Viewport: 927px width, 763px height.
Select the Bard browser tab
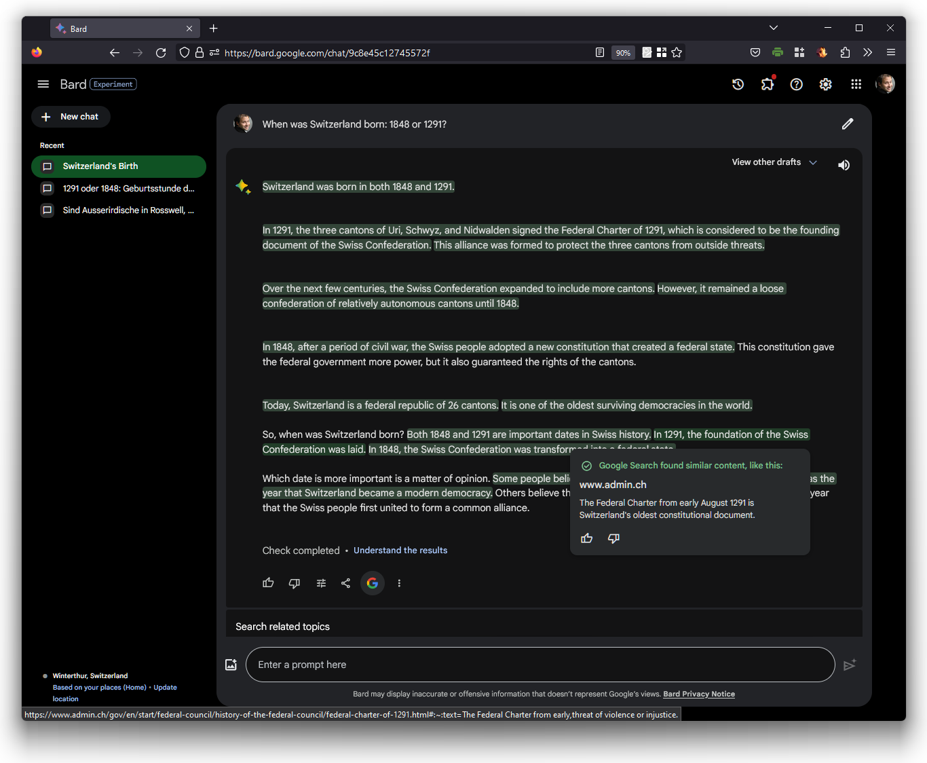pos(125,29)
